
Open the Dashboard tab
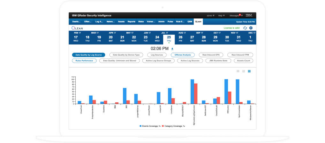coord(76,22)
